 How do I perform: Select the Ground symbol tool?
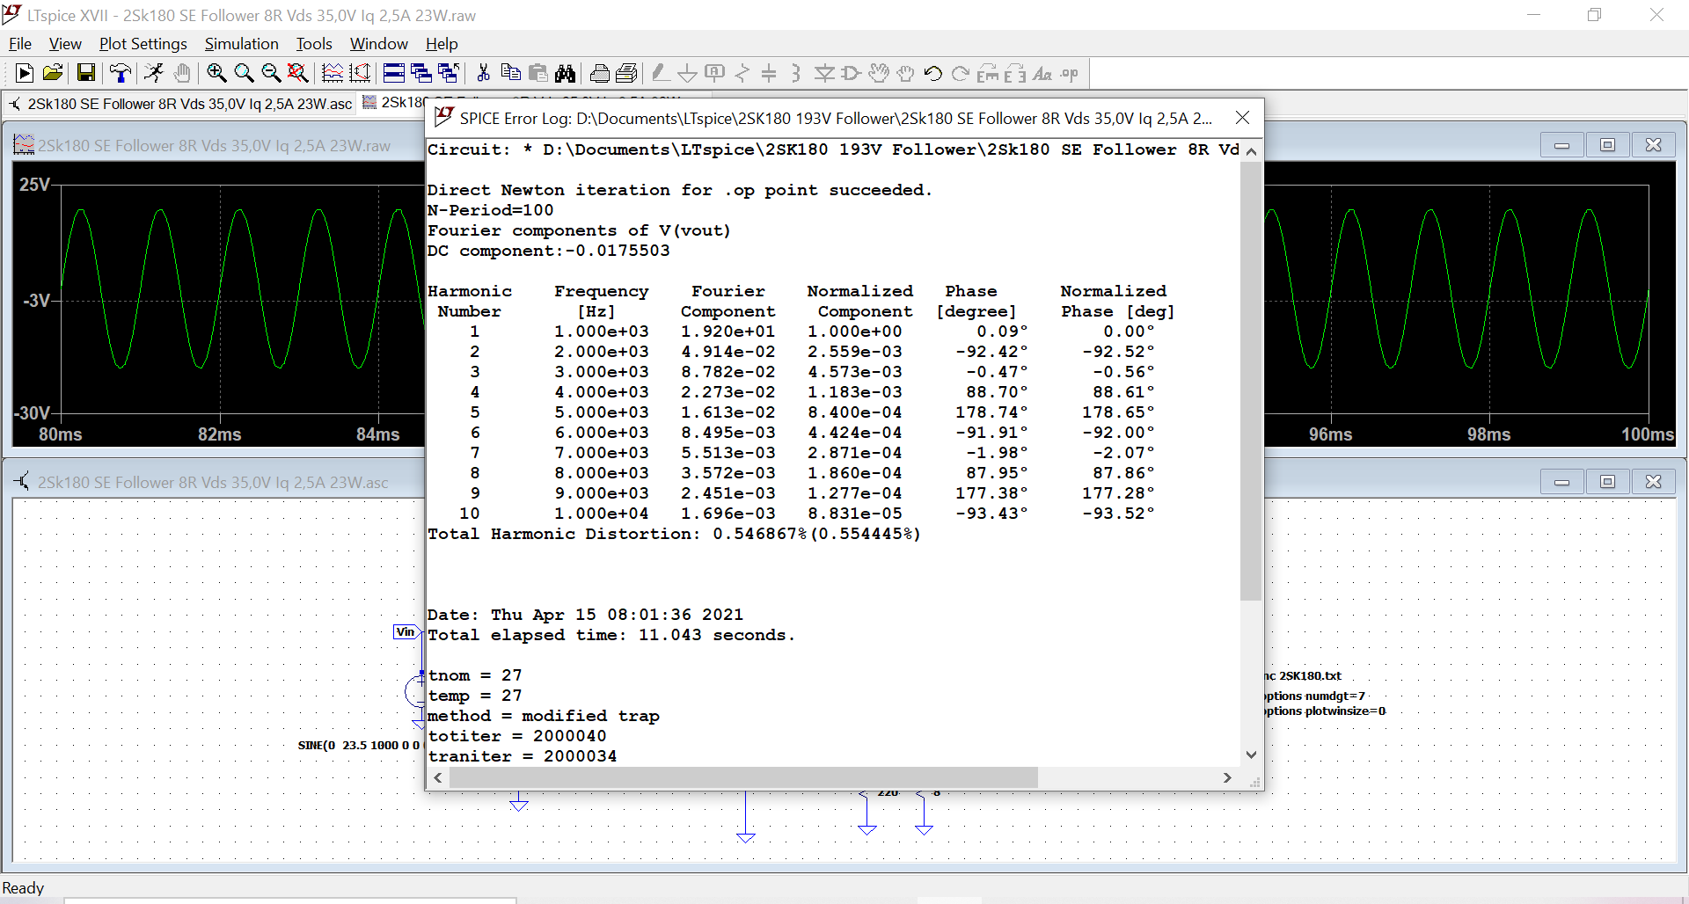[688, 74]
